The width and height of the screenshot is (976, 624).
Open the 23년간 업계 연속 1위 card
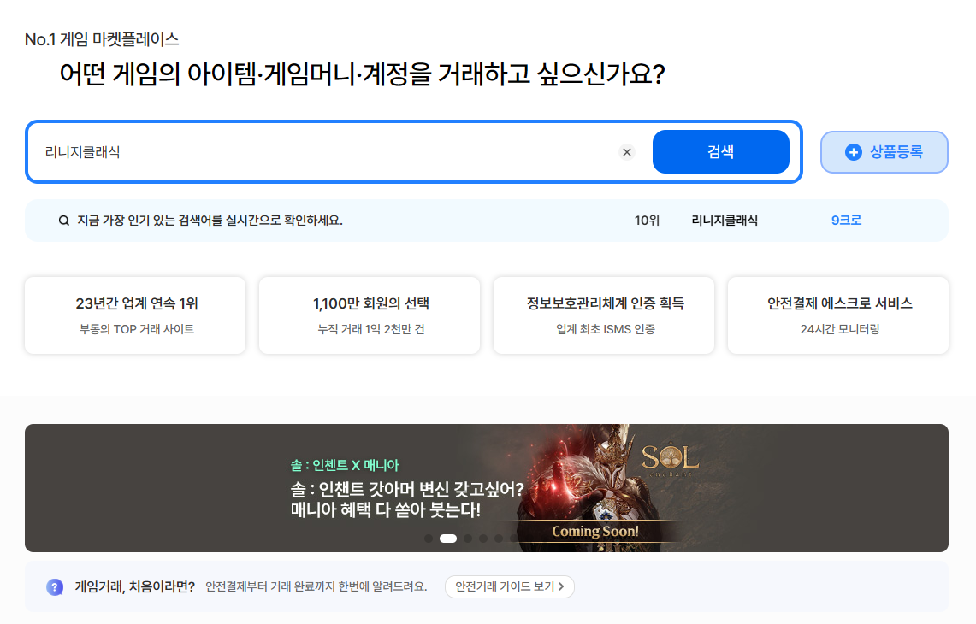135,315
